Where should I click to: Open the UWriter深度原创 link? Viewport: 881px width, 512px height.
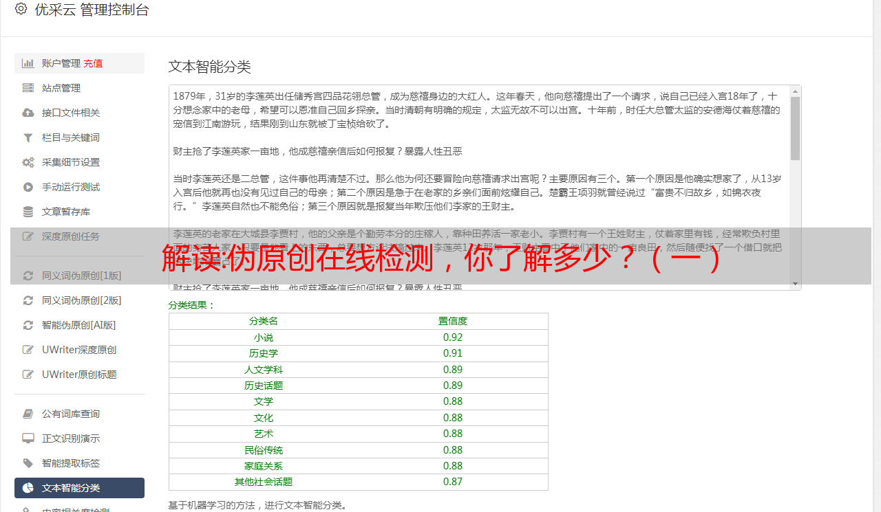coord(78,350)
